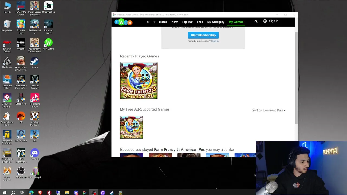Open Discord icon on taskbar

point(76,193)
